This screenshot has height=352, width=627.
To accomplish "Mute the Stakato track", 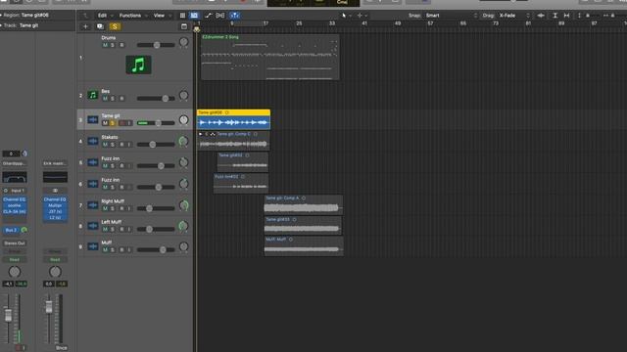I will [x=105, y=145].
